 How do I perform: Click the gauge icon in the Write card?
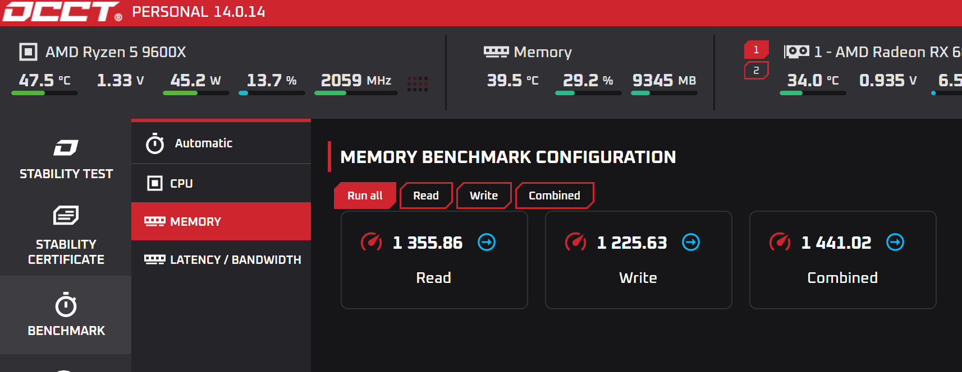575,242
